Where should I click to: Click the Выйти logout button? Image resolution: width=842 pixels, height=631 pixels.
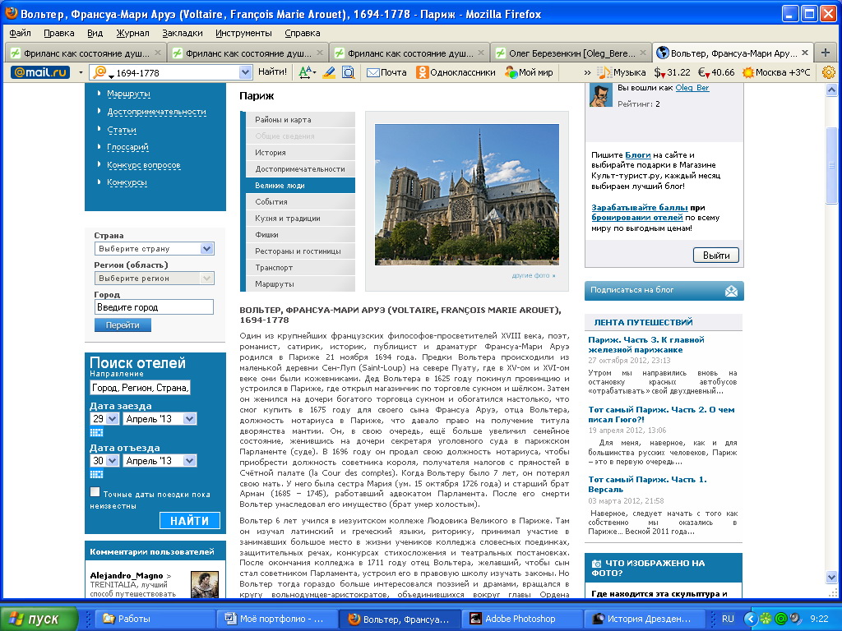716,256
